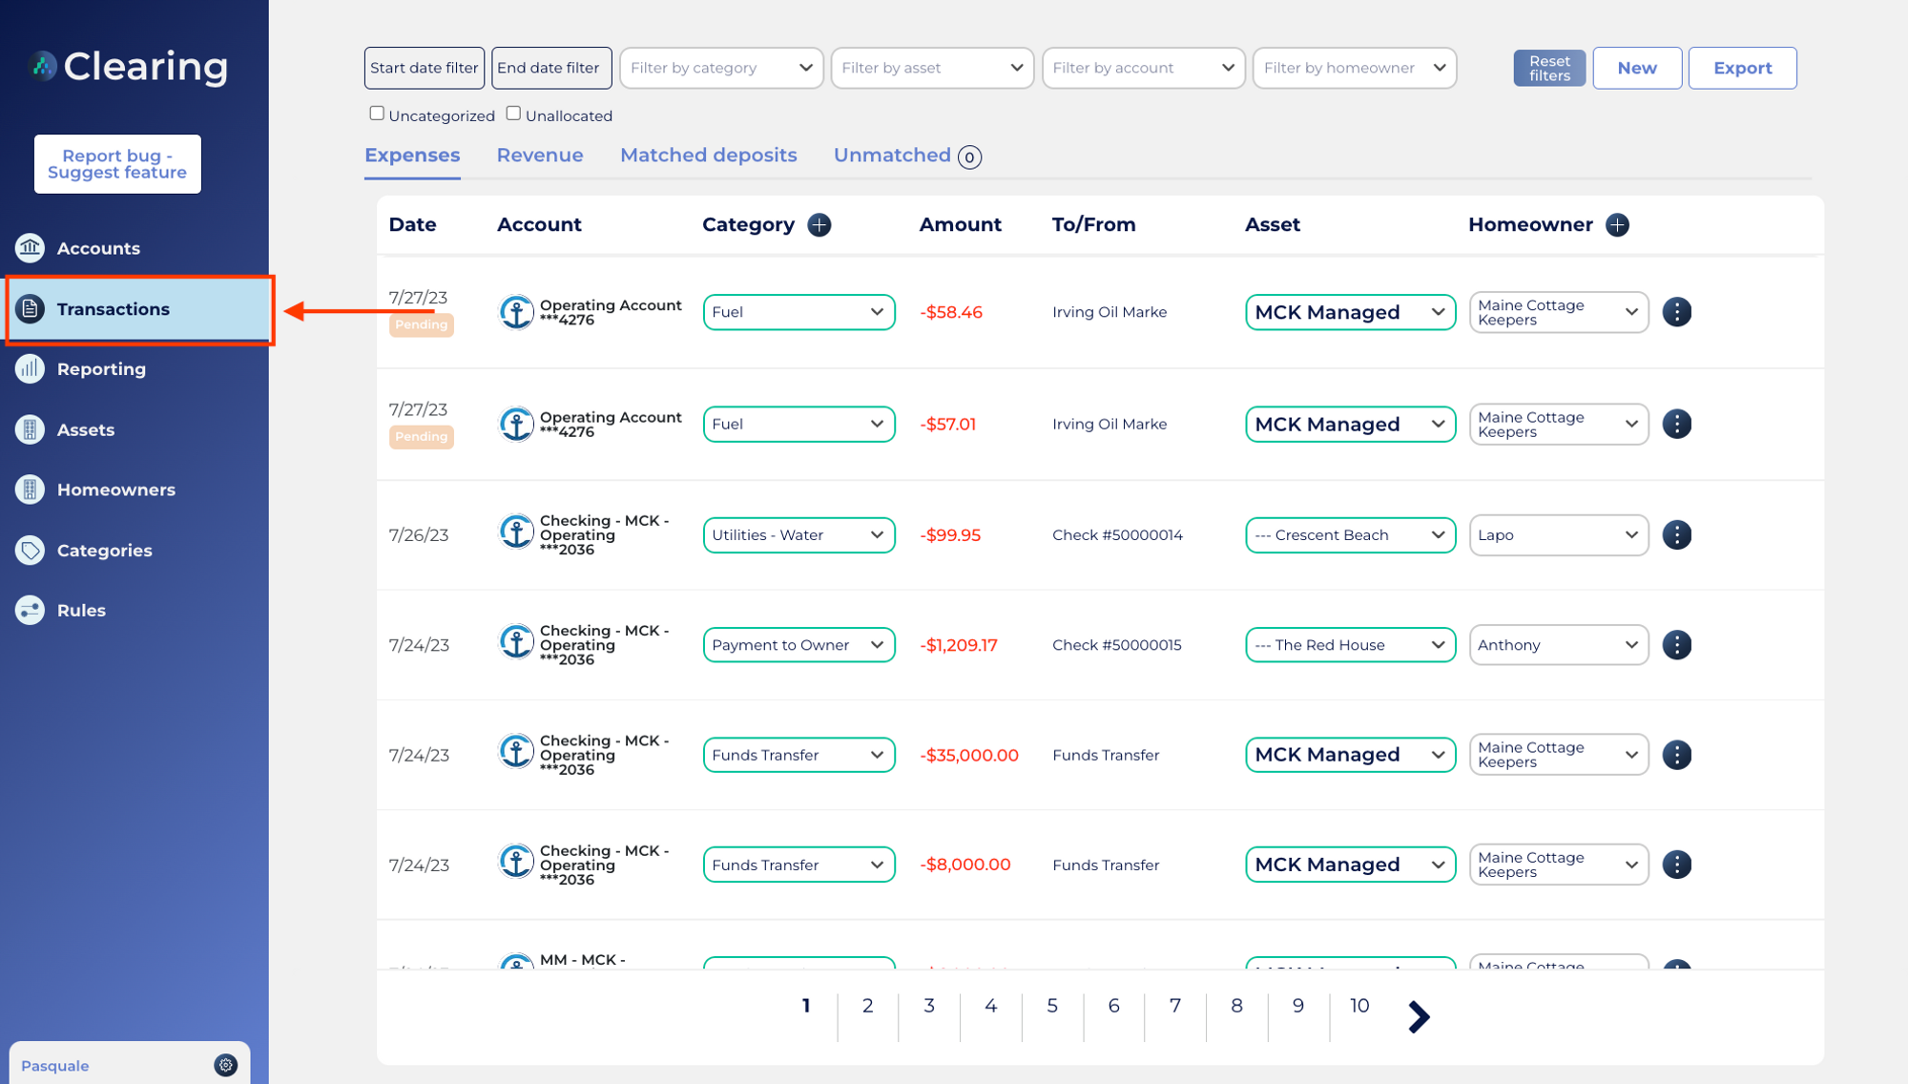Select the Transactions sidebar icon
Screen dimensions: 1908x1084
30,308
